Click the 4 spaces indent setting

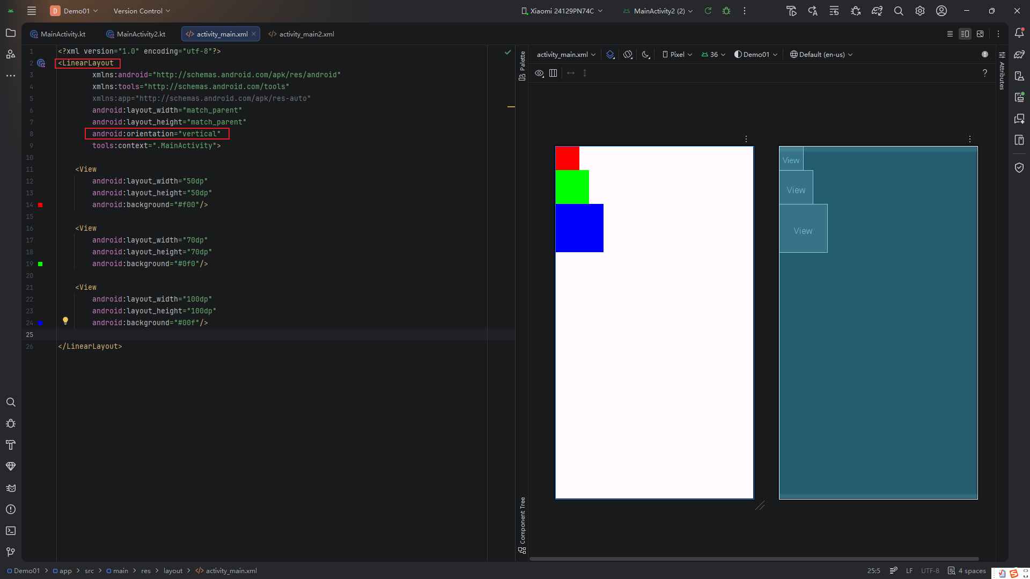point(967,570)
